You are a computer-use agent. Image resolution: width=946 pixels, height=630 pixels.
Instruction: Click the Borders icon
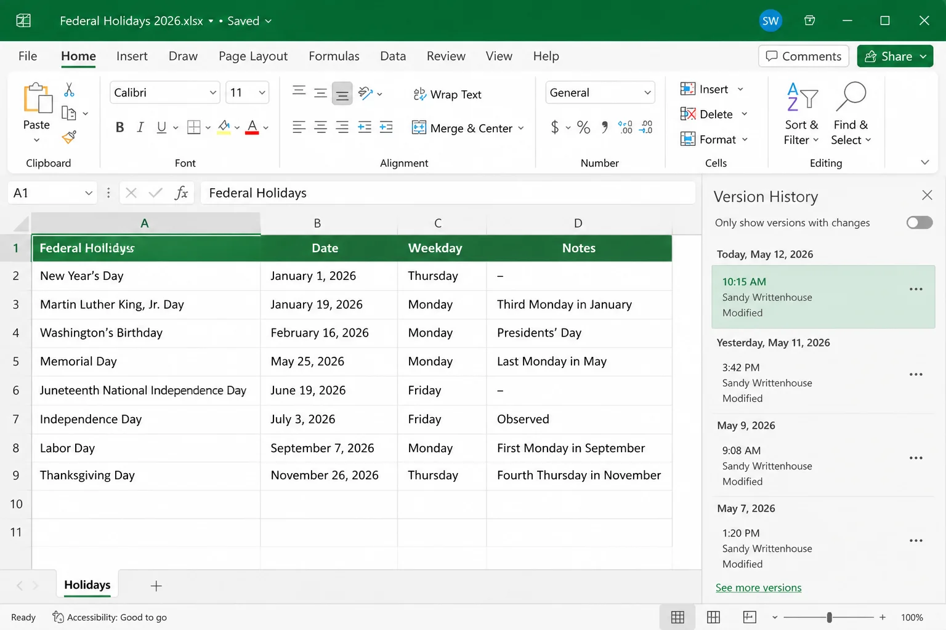194,127
